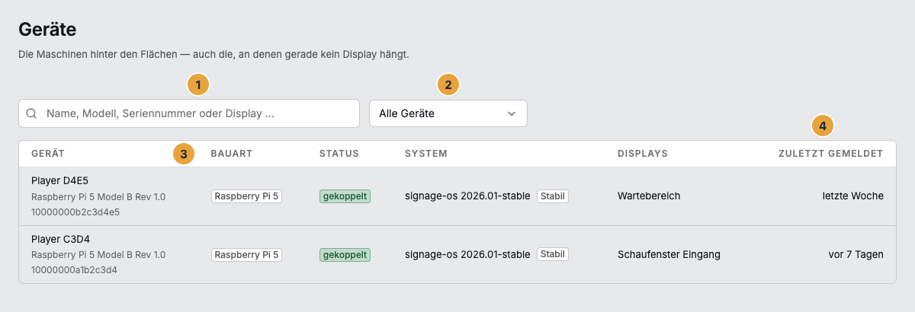The width and height of the screenshot is (915, 312).
Task: Open the Player C3D4 device
Action: (60, 239)
